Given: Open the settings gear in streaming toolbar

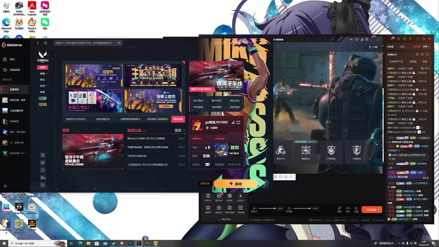Looking at the screenshot, I should (x=356, y=208).
